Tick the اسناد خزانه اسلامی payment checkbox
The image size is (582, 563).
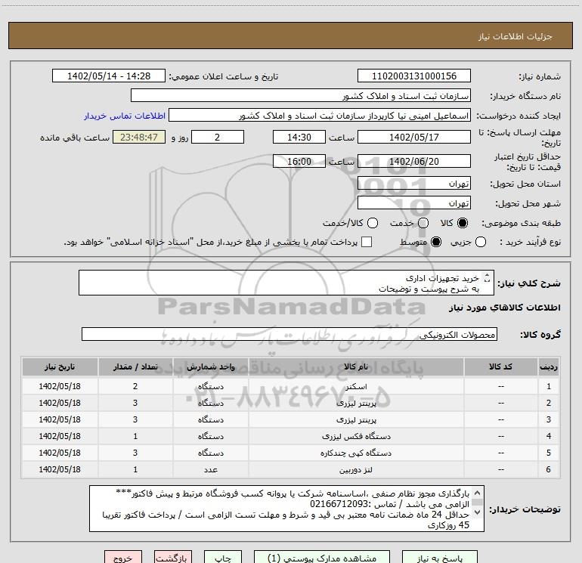pos(367,242)
